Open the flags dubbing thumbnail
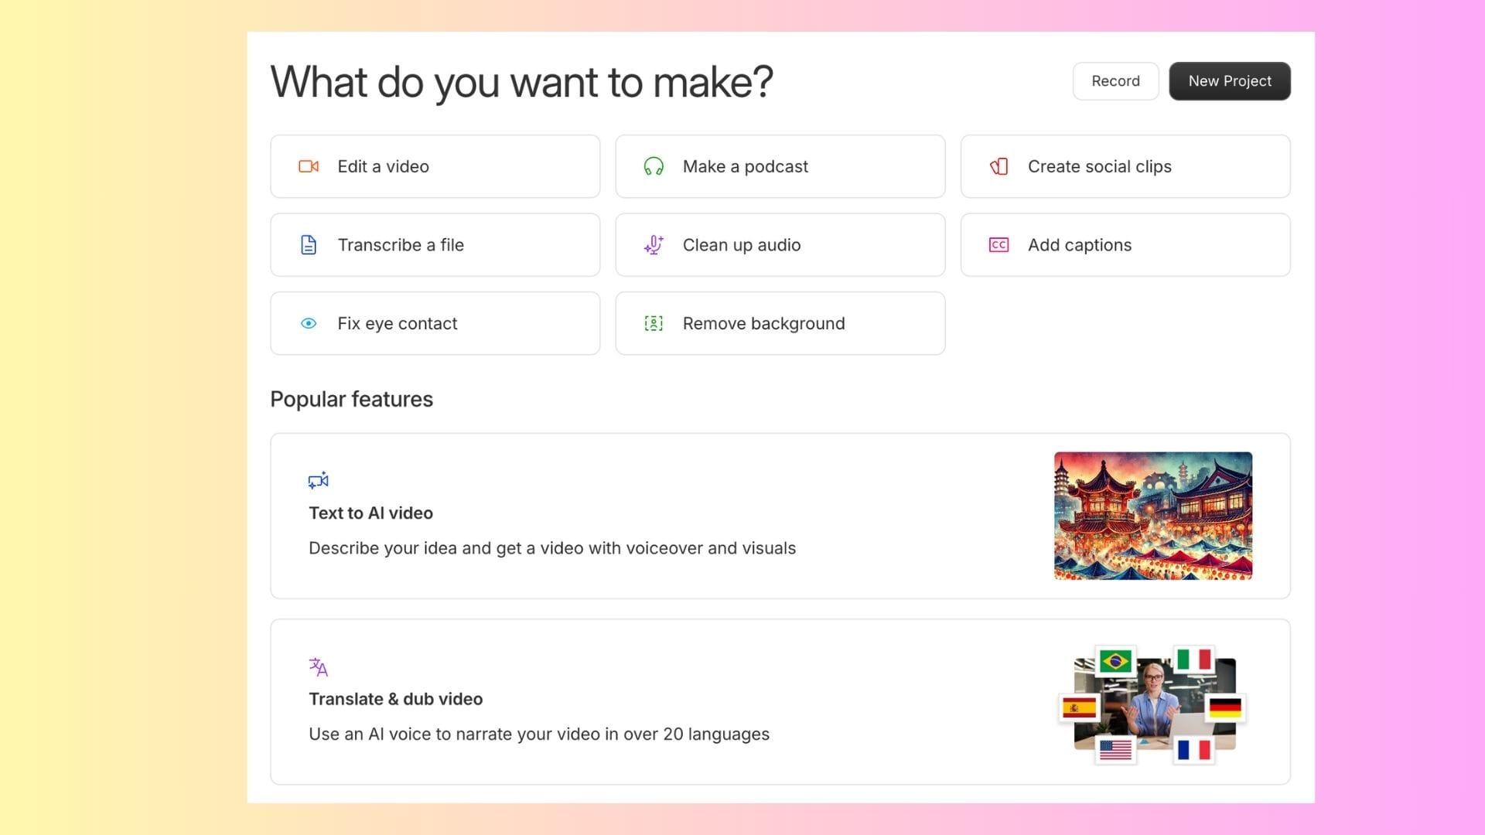The height and width of the screenshot is (835, 1485). 1152,703
